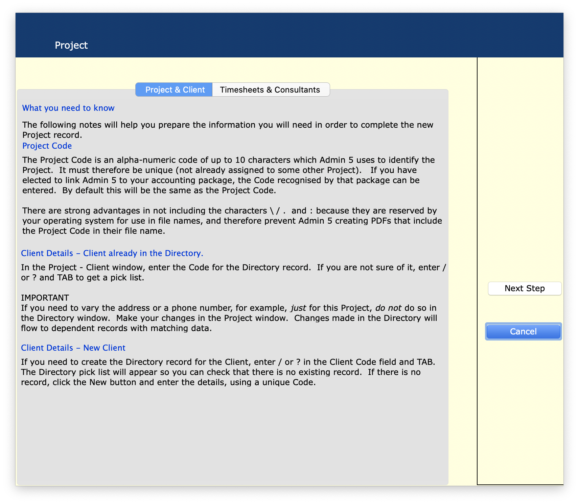
Task: Click the empty gray area below notes
Action: [232, 436]
